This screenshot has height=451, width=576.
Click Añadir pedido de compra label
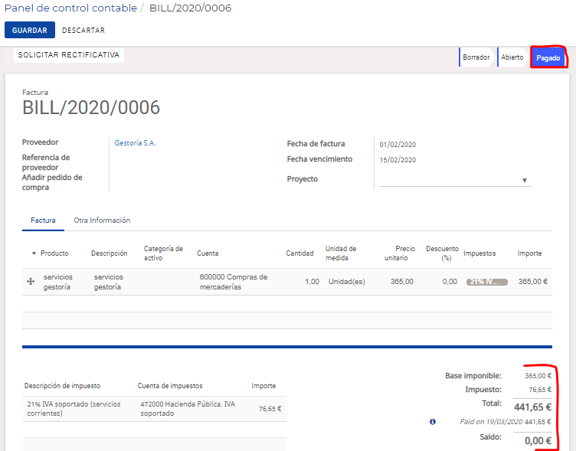(x=52, y=182)
